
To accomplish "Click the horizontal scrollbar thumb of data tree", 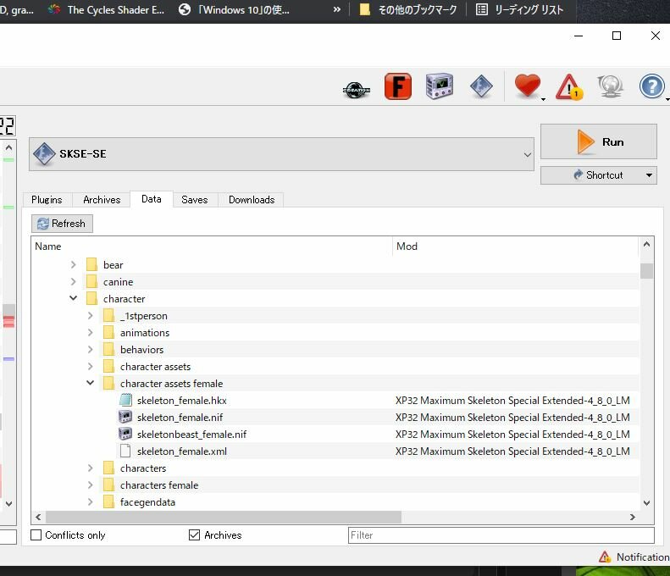I will pos(224,517).
